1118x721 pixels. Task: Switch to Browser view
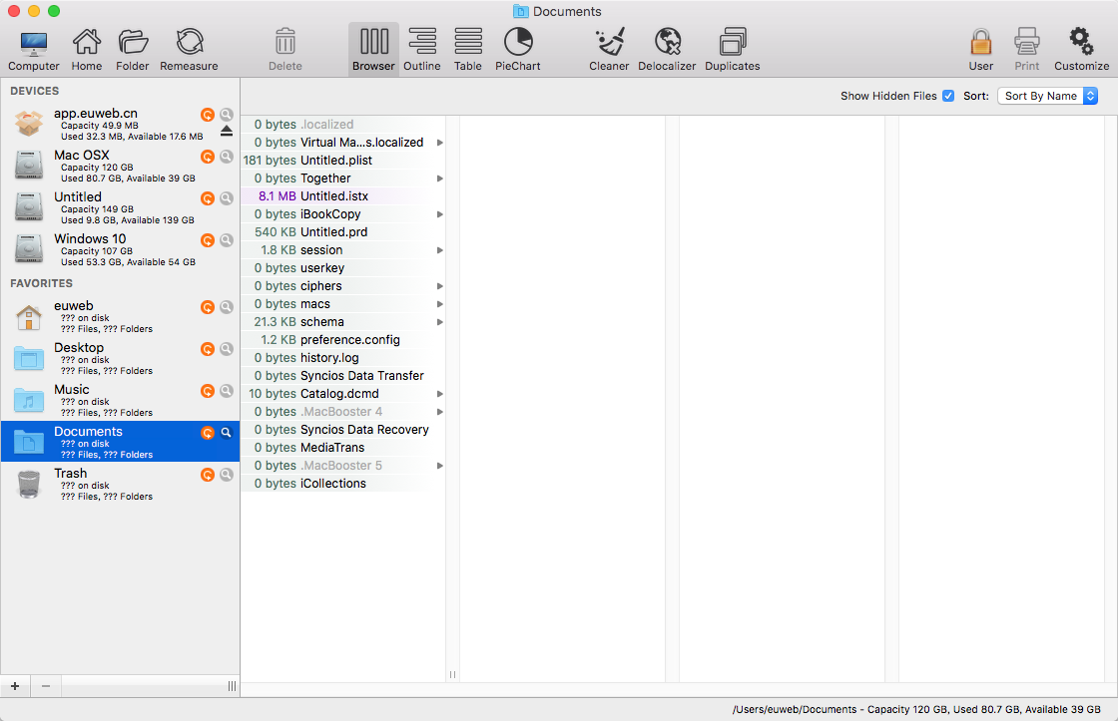coord(373,49)
